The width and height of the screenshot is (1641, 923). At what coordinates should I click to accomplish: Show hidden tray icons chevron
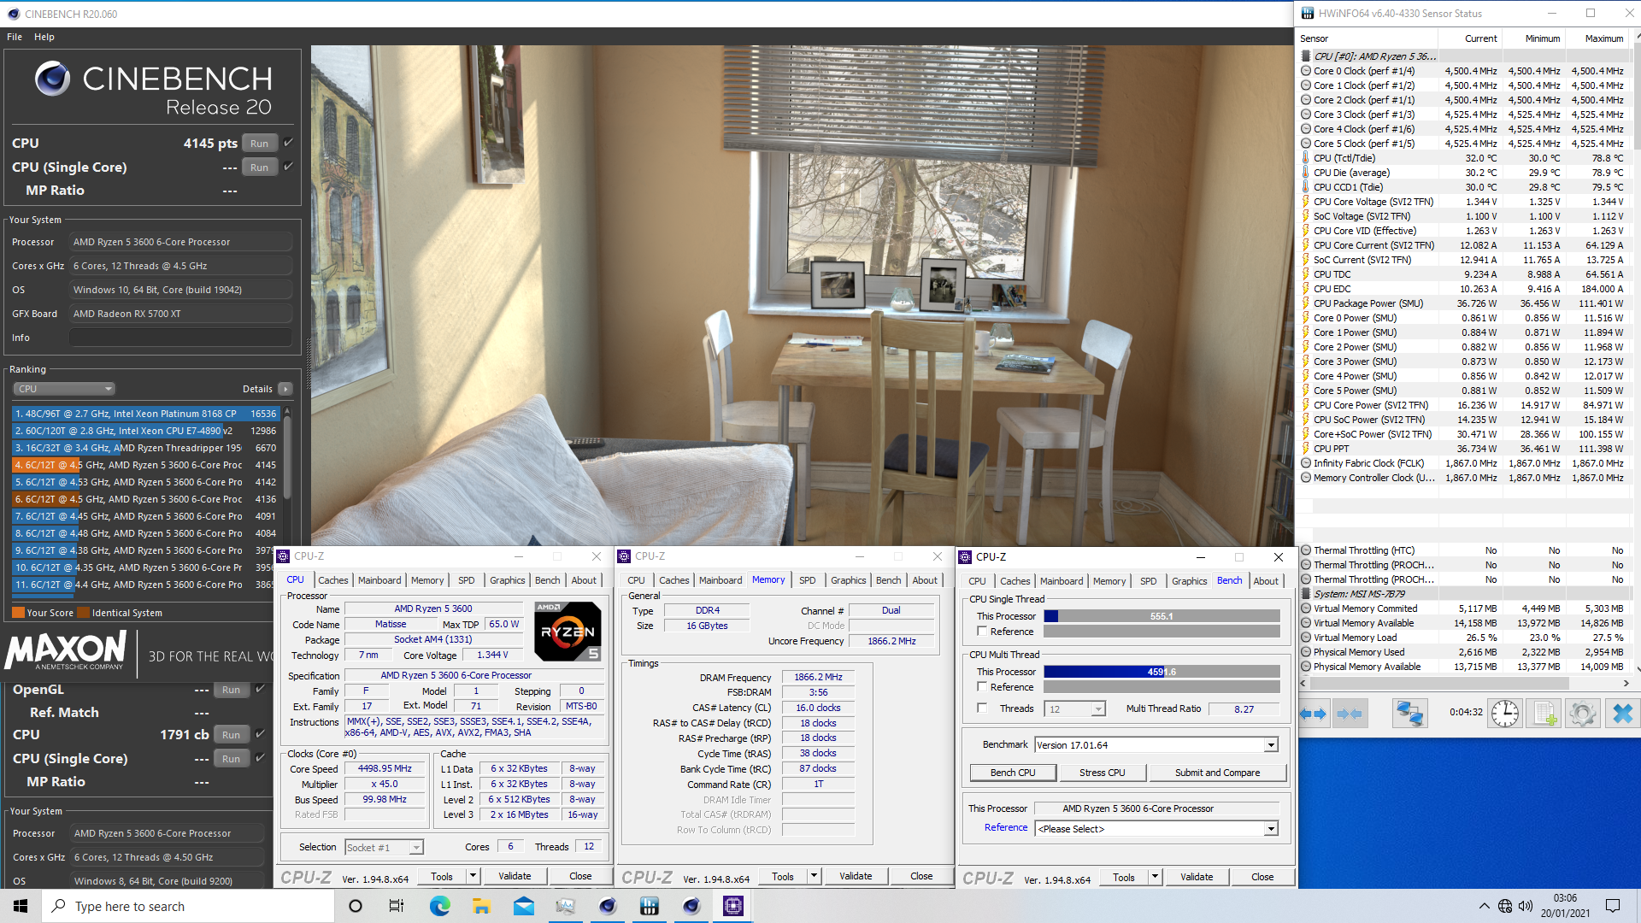[1485, 906]
